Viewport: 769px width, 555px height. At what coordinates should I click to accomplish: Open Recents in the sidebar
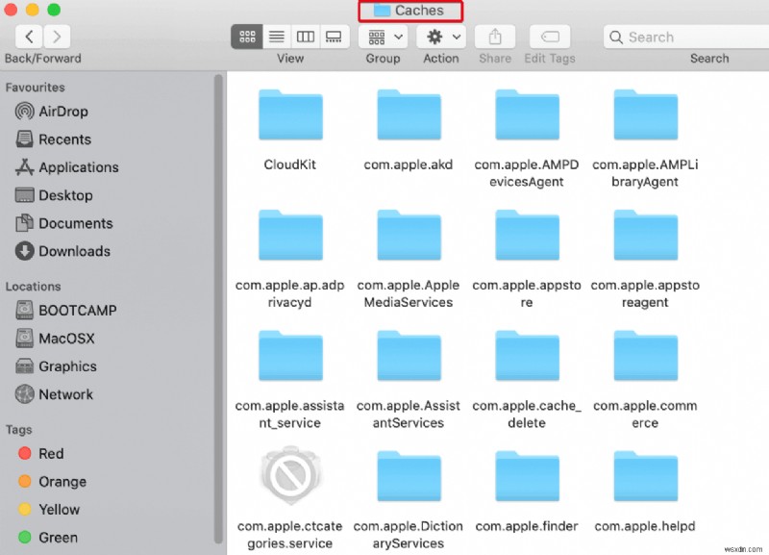[x=53, y=139]
